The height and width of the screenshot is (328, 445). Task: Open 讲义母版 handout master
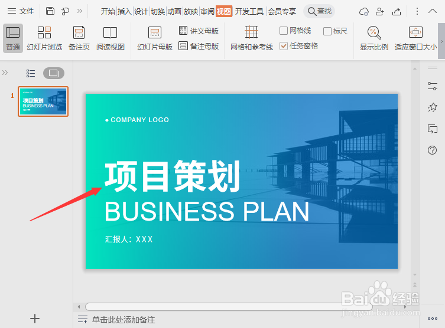click(199, 31)
